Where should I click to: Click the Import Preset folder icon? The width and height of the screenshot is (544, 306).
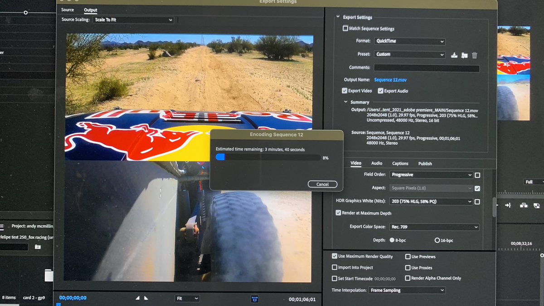click(464, 55)
